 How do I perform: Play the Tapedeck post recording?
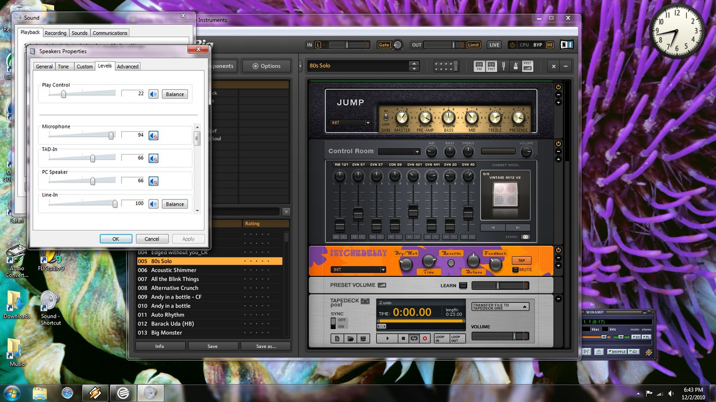point(387,338)
